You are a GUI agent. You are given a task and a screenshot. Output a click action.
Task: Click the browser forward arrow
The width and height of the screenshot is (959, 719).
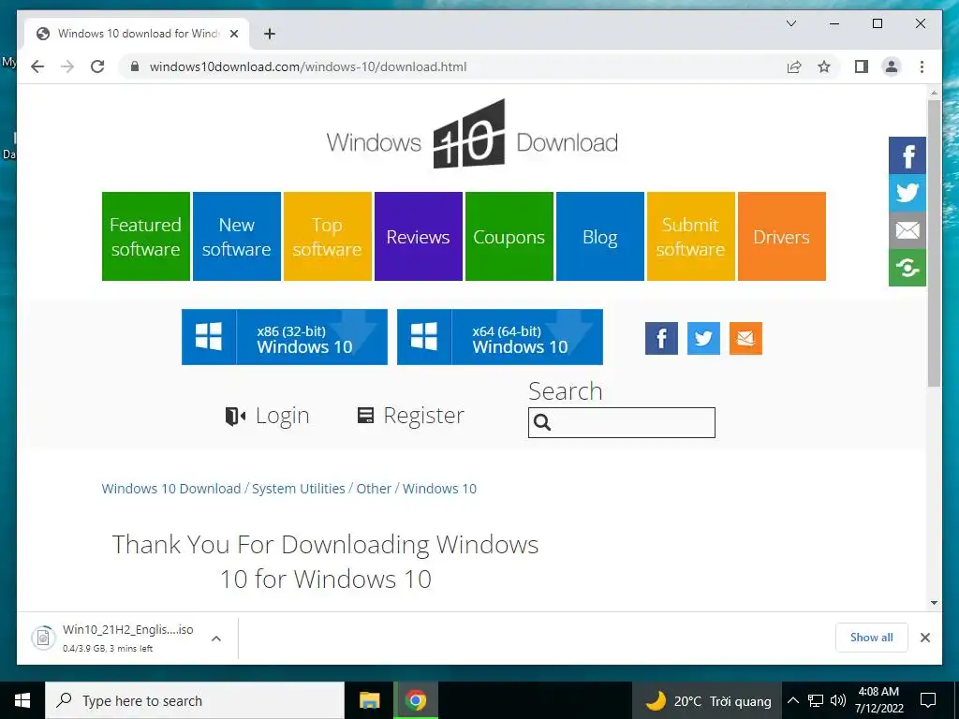click(x=67, y=66)
